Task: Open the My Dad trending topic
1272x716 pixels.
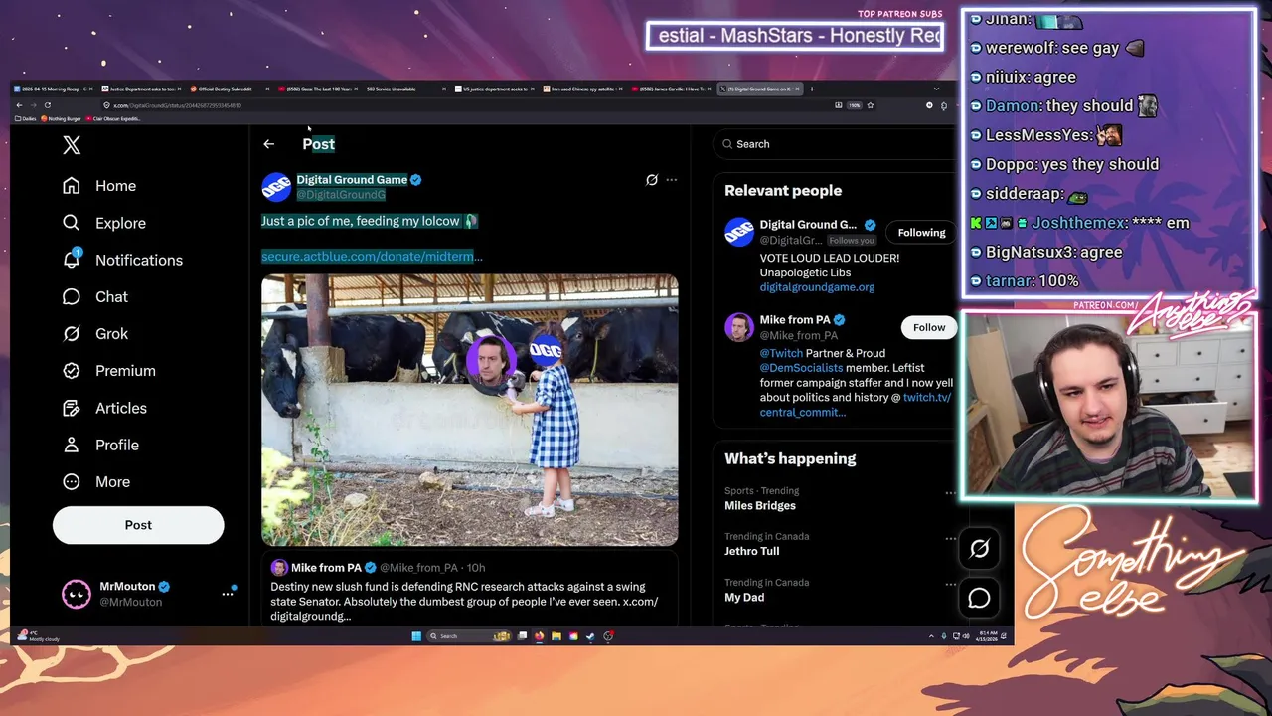Action: point(744,597)
